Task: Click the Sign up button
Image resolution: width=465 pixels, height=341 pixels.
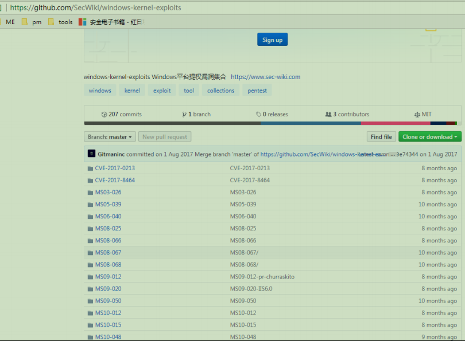Action: point(272,40)
